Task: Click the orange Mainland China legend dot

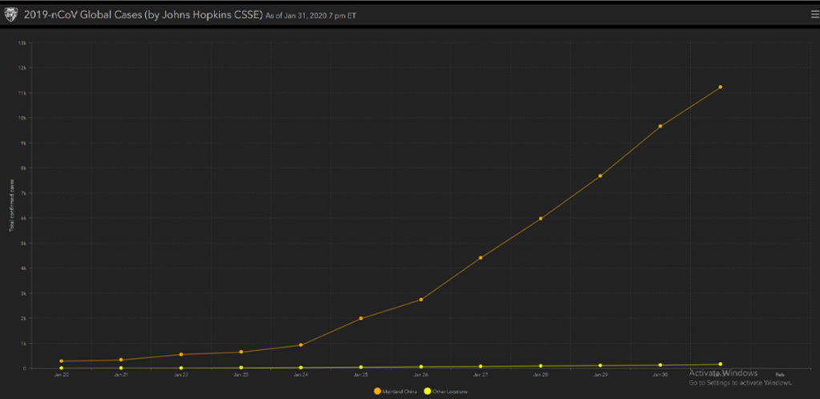Action: pos(377,391)
